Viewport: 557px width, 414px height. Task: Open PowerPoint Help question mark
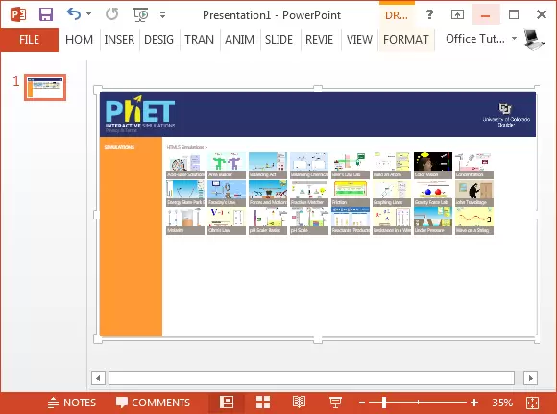click(429, 14)
